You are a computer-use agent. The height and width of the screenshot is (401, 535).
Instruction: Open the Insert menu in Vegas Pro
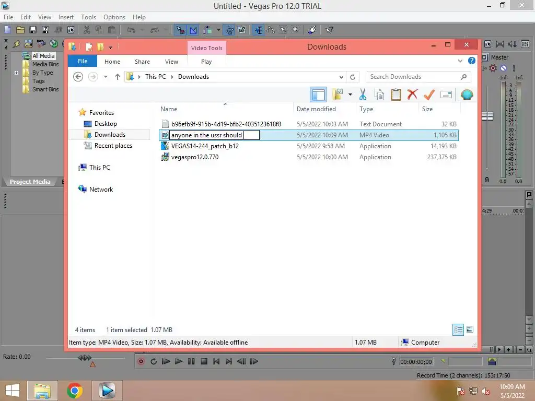click(66, 17)
